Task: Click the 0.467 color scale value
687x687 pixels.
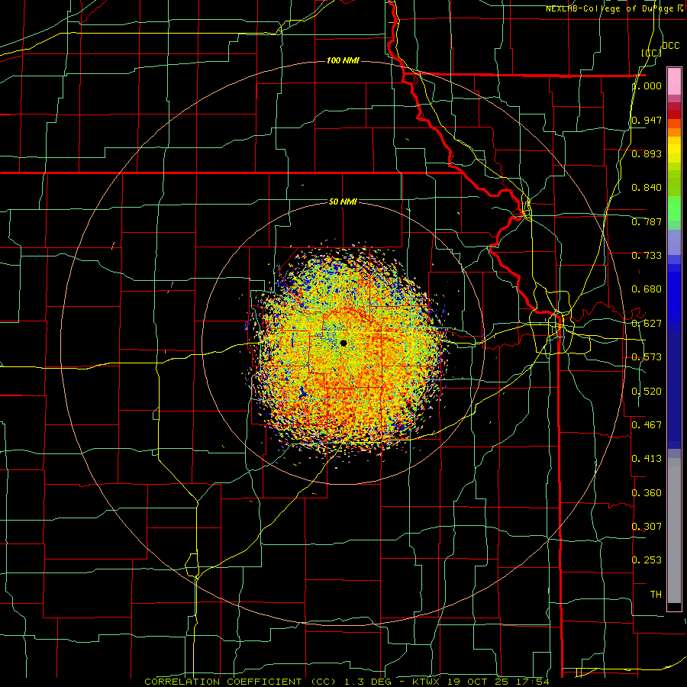Action: [x=647, y=425]
